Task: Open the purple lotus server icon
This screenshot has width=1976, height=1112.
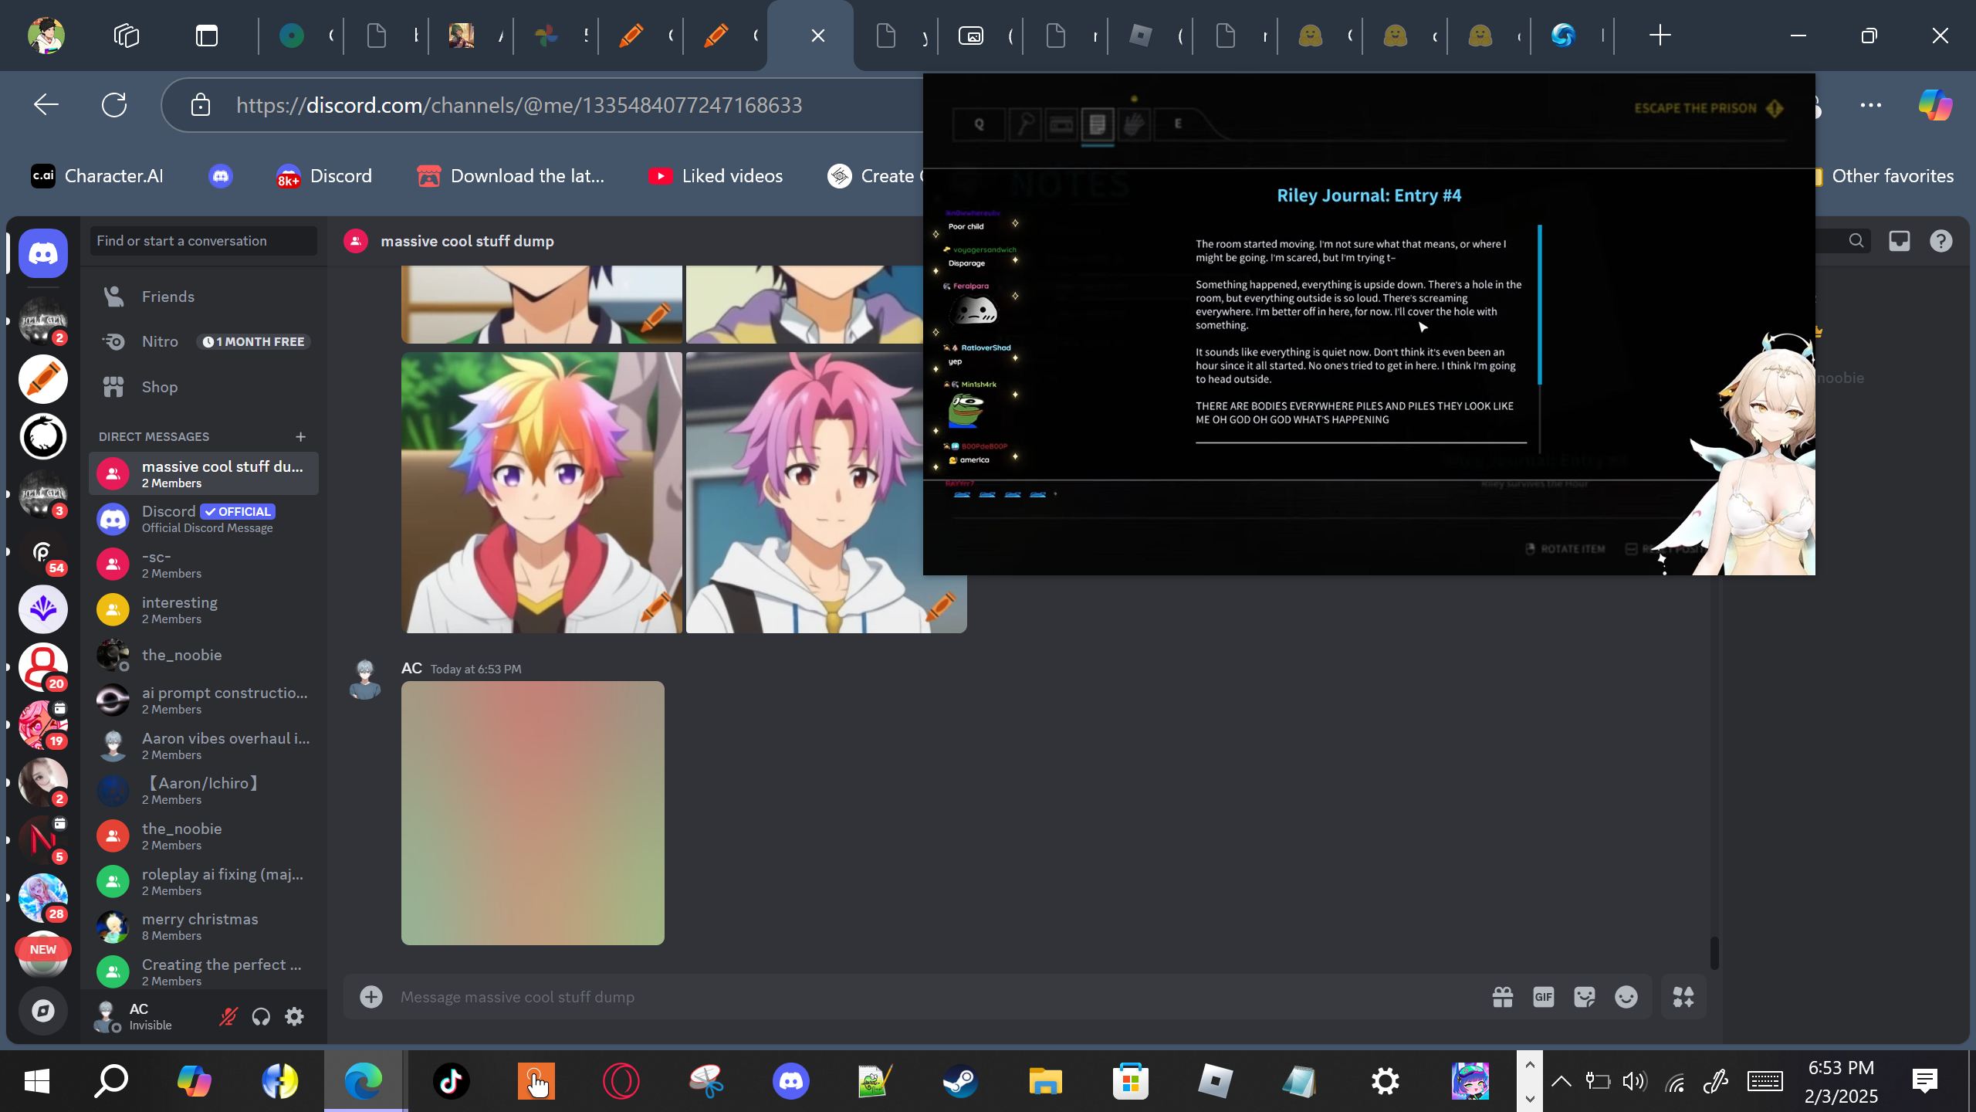Action: tap(43, 609)
